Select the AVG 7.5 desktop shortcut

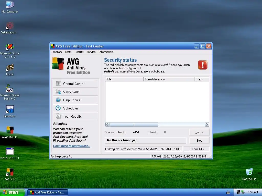pyautogui.click(x=10, y=174)
